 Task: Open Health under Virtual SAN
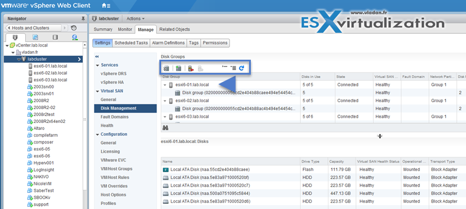(106, 125)
